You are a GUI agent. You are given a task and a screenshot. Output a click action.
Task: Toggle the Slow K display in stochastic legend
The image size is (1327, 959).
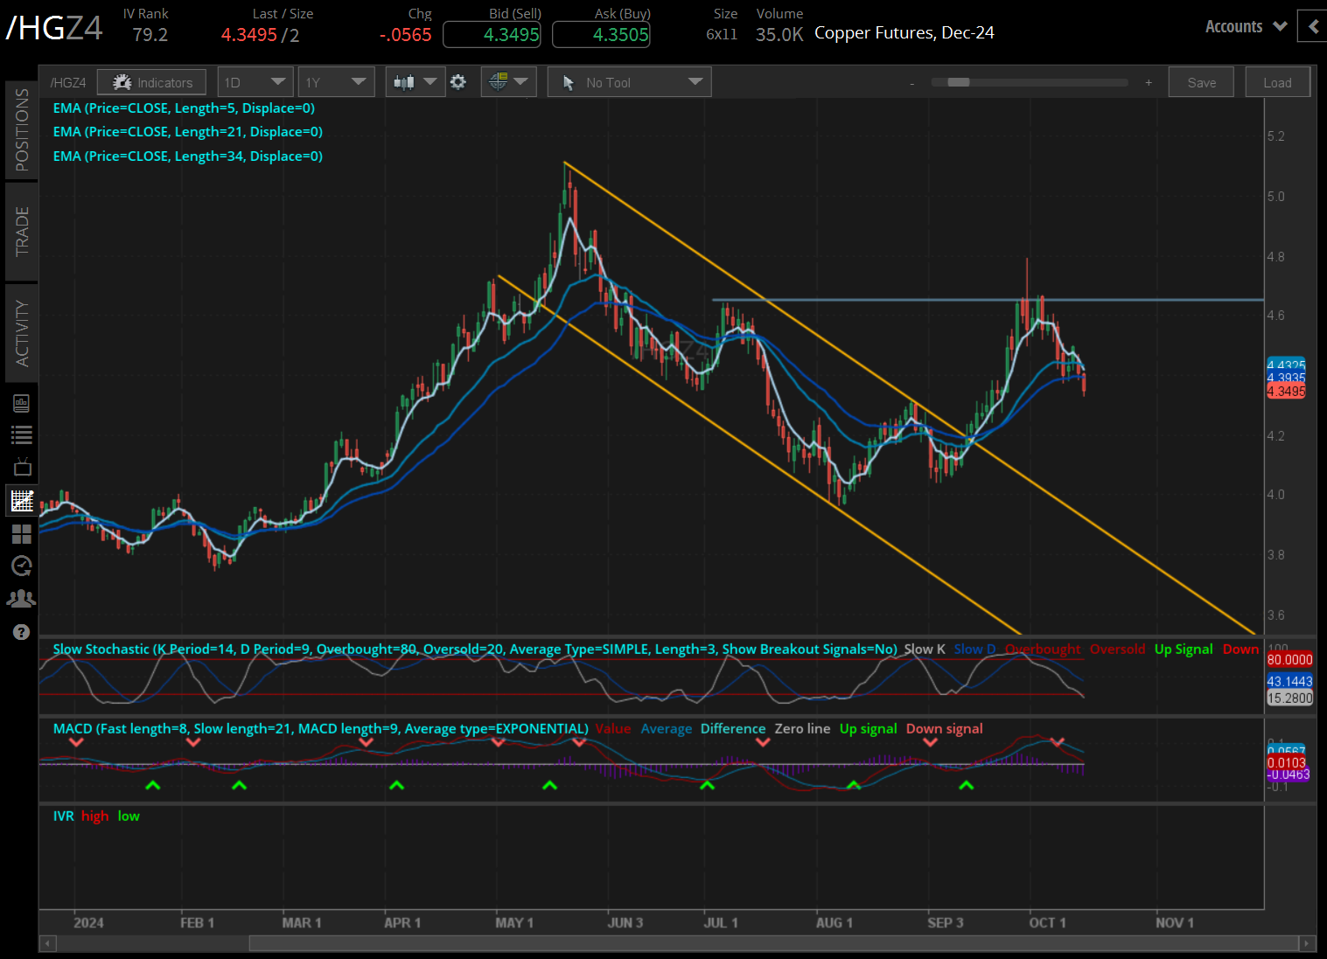(x=925, y=649)
